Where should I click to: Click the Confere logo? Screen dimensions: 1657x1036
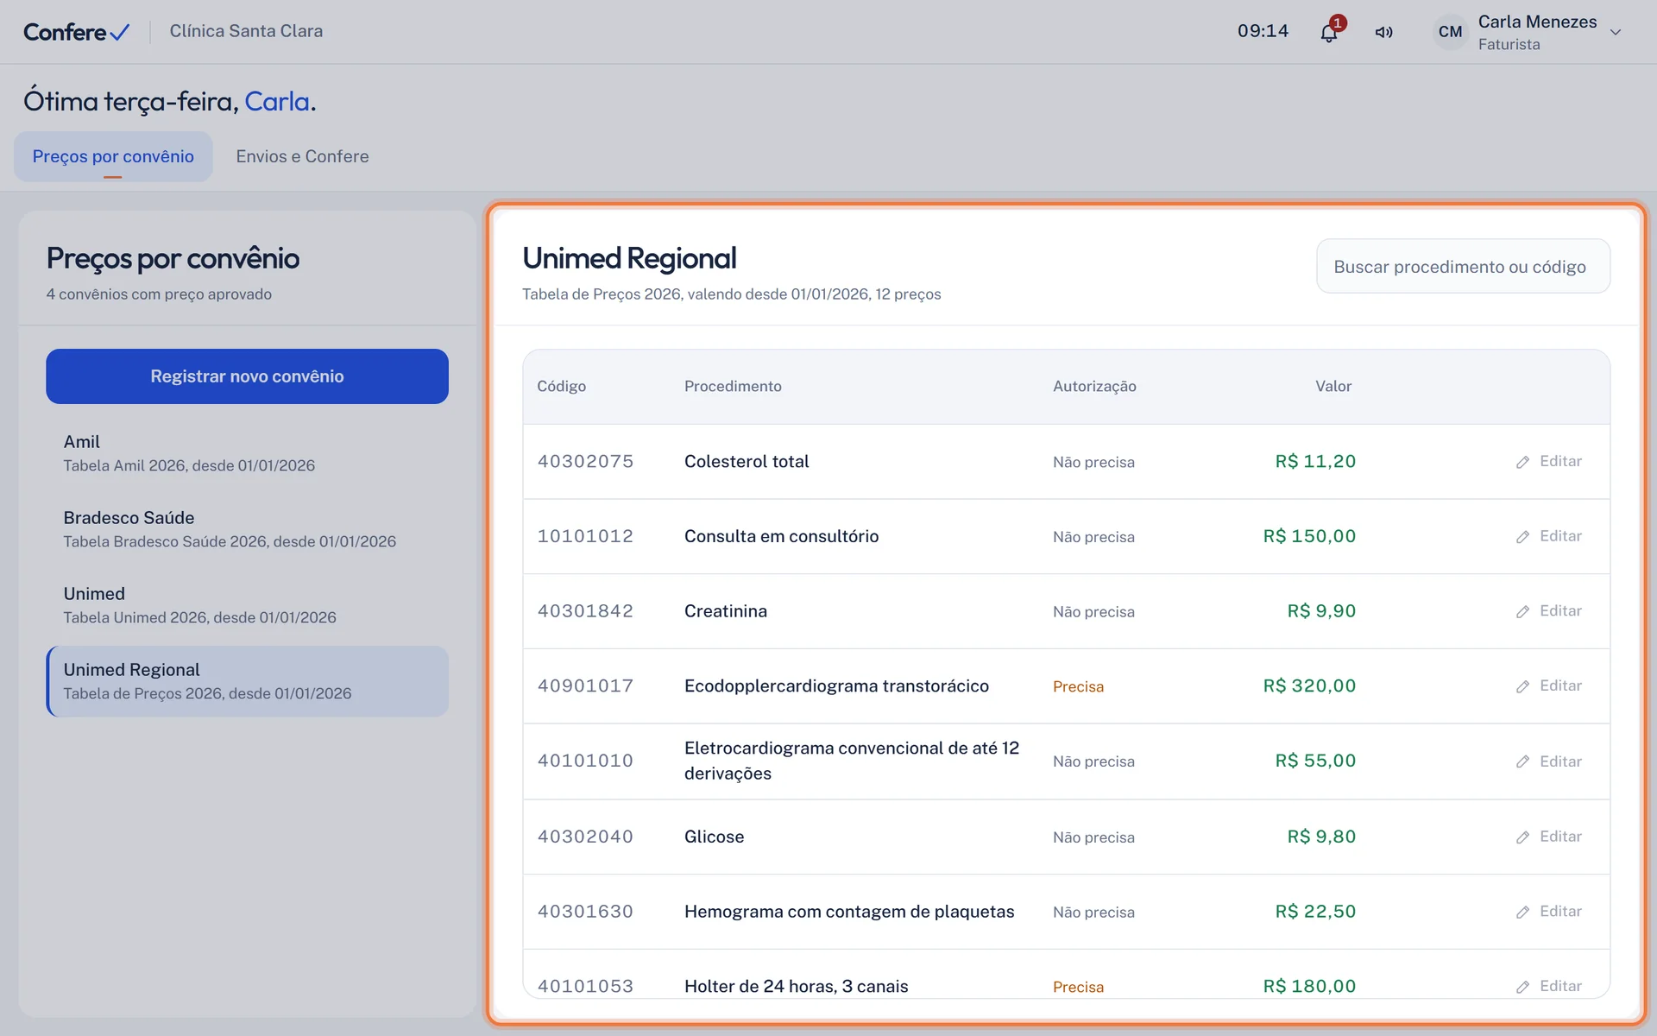click(76, 32)
